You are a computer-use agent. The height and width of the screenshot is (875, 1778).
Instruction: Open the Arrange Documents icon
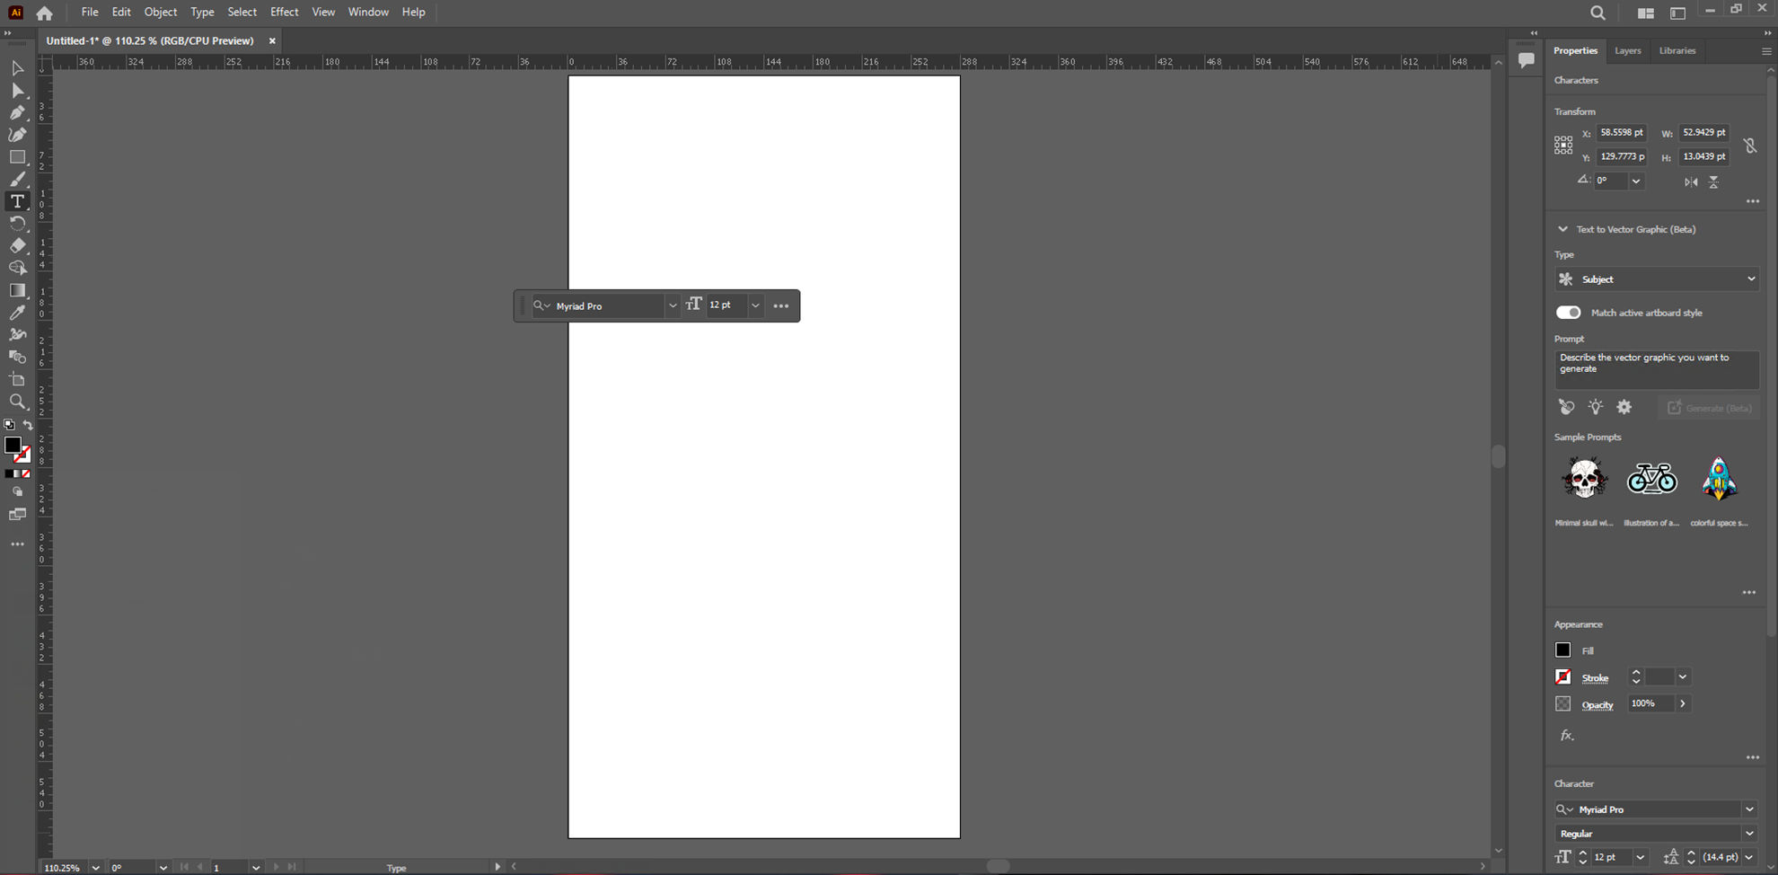(1645, 13)
